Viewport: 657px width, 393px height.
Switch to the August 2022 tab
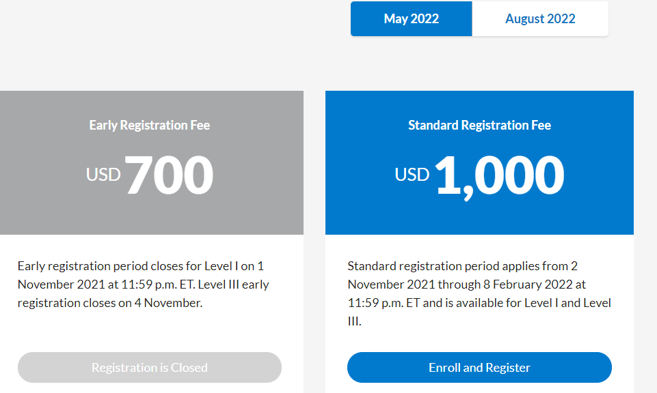point(540,19)
